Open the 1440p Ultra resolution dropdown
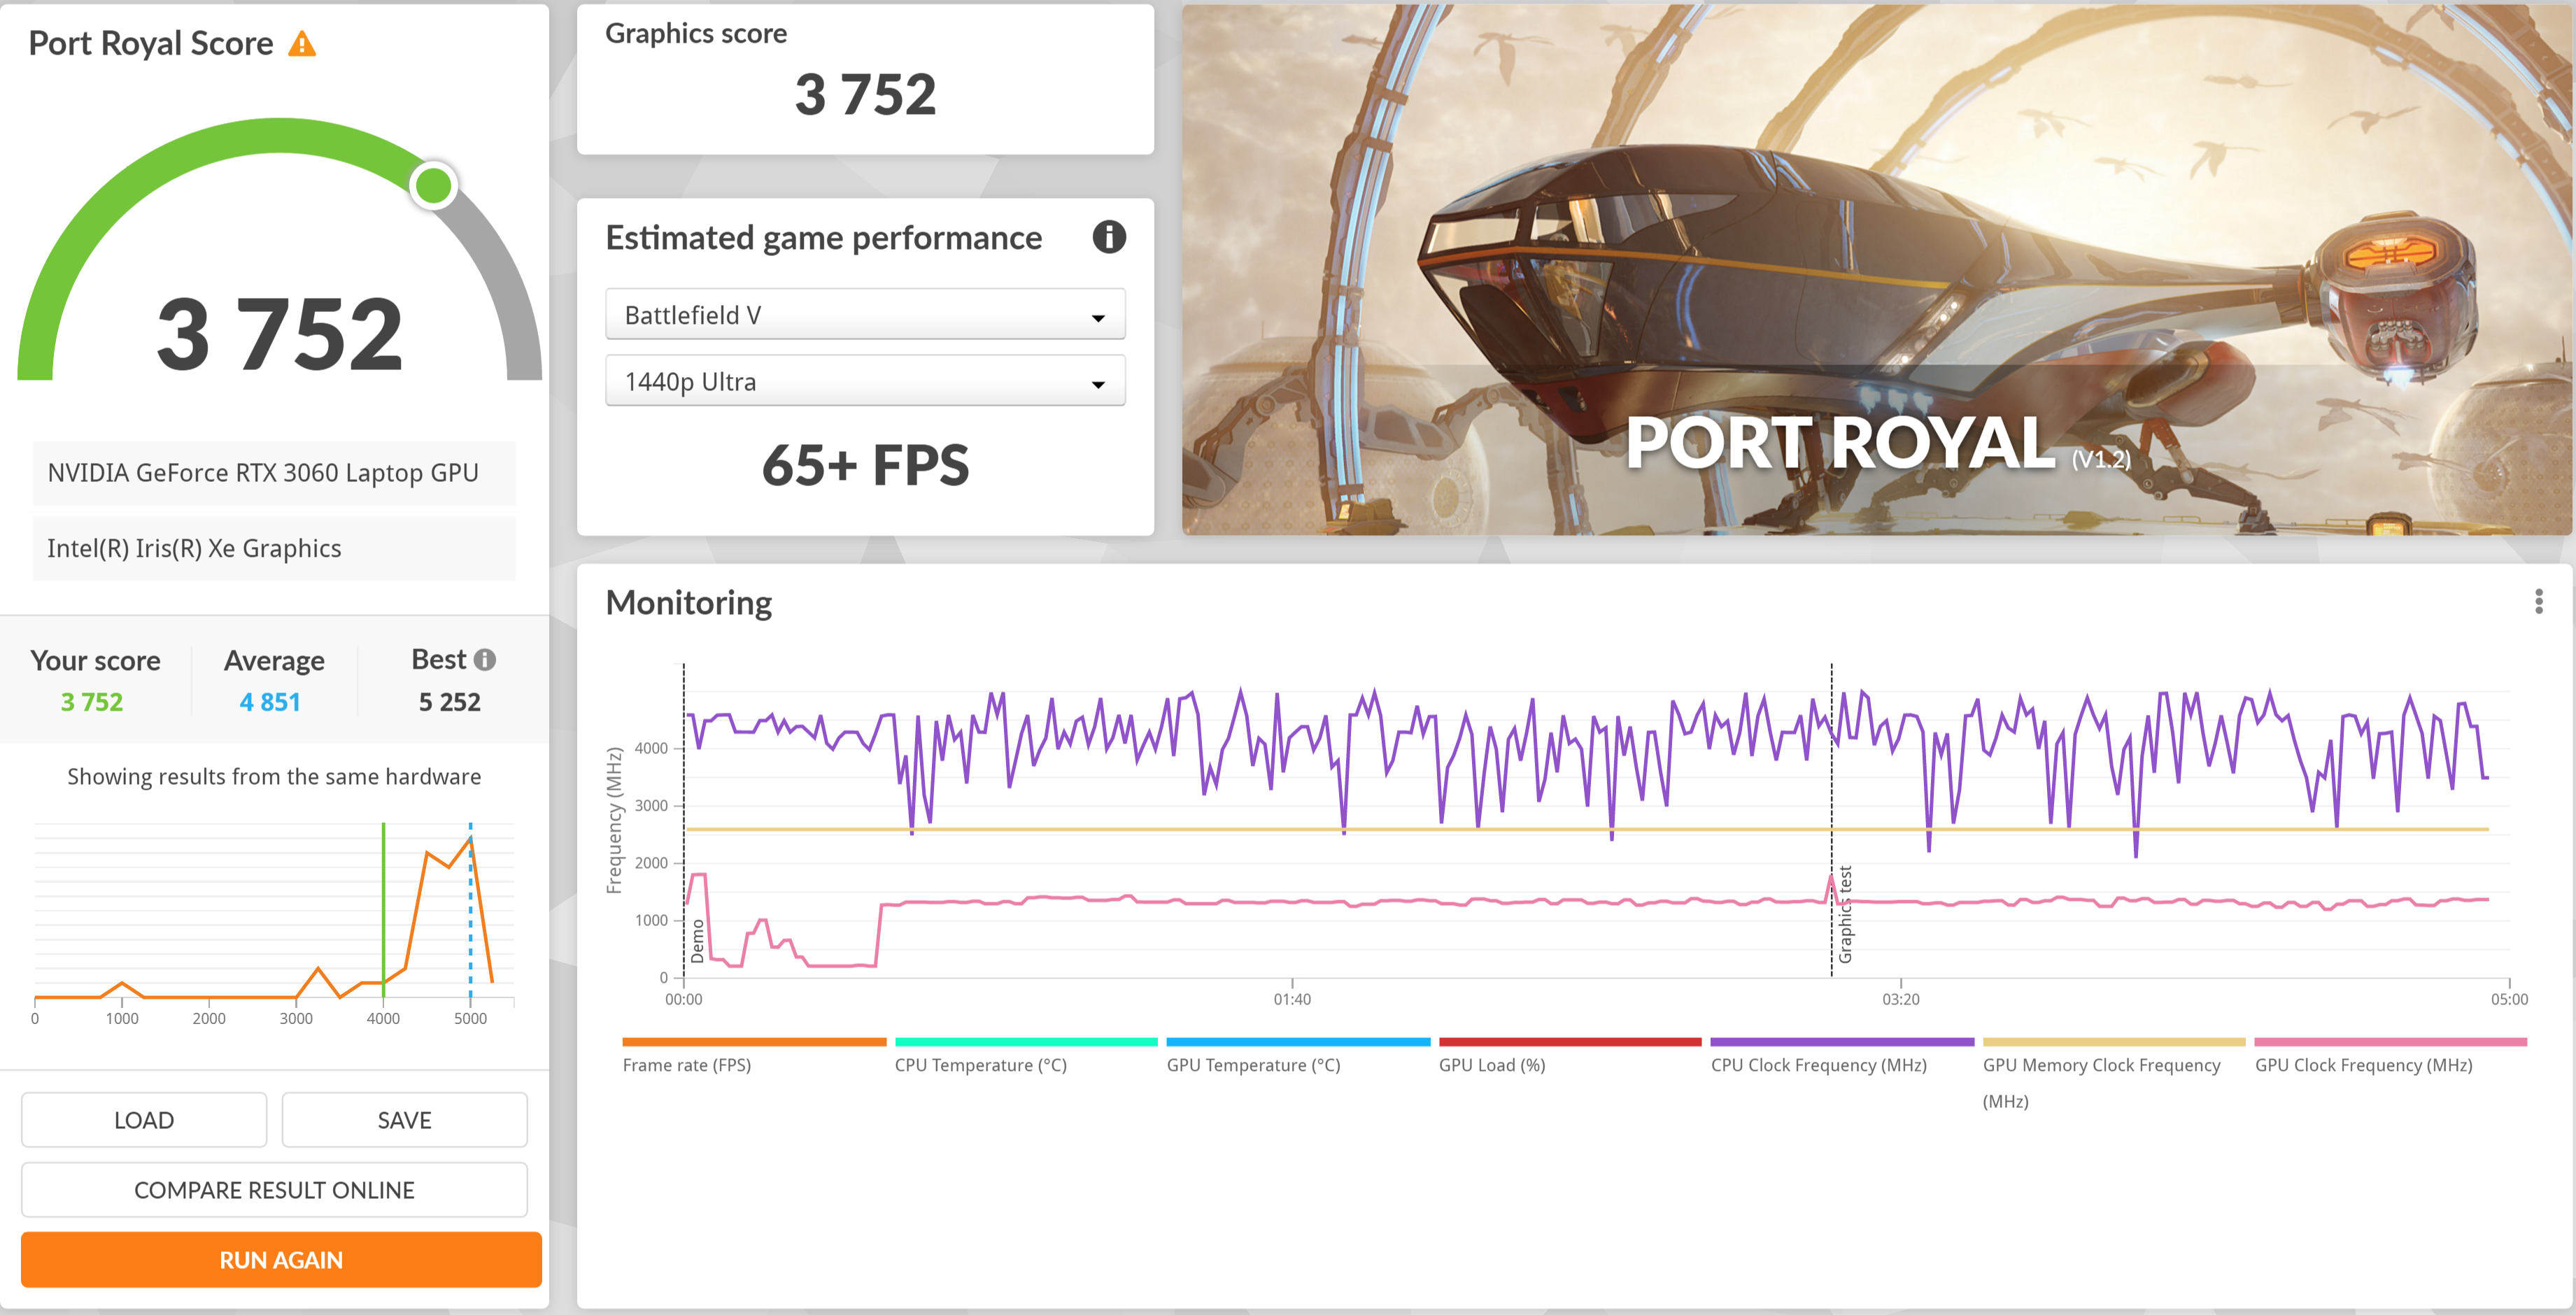Screen dimensions: 2576x1315 click(x=865, y=382)
